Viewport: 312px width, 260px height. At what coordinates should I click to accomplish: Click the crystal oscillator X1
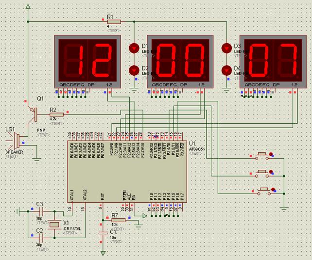[x=55, y=224]
